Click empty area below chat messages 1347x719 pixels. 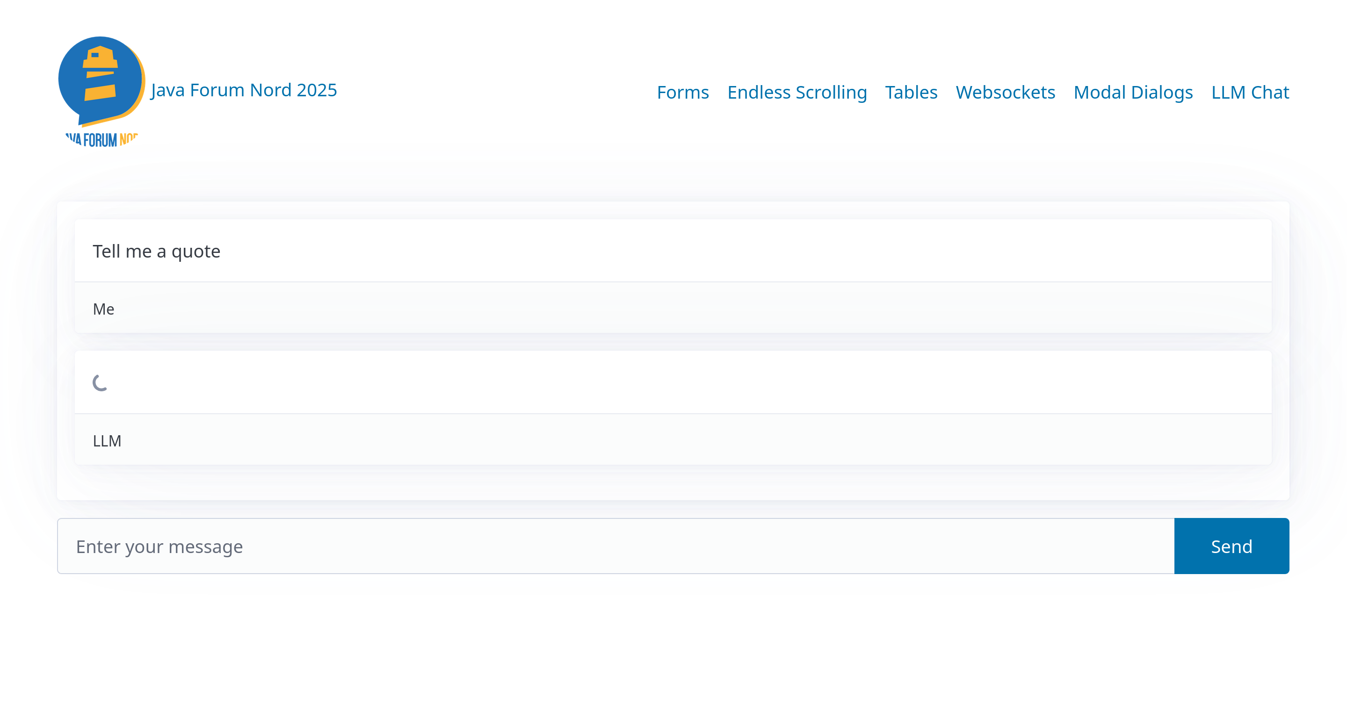coord(673,483)
